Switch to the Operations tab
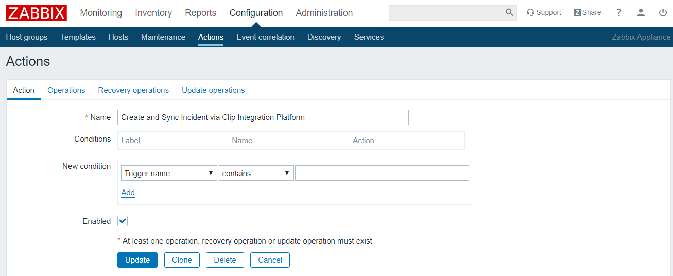Viewport: 673px width, 276px height. point(66,90)
